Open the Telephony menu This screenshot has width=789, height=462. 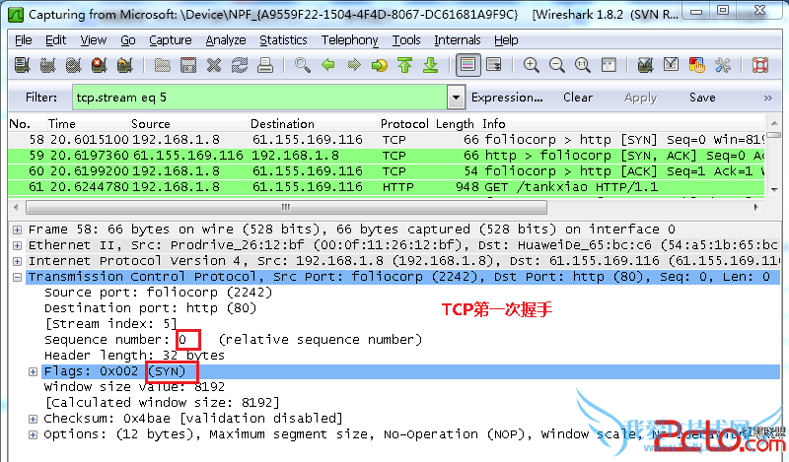point(350,39)
